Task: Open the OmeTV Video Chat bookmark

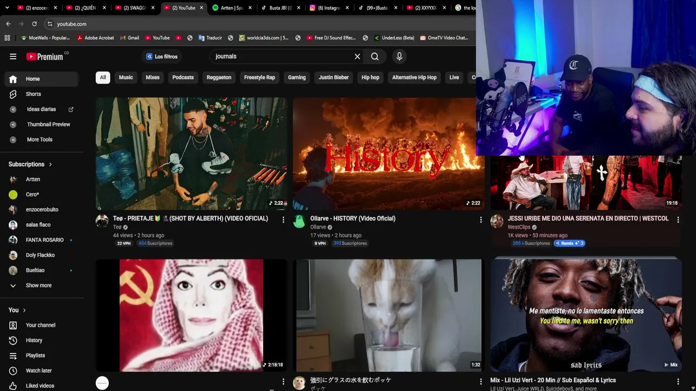Action: click(x=444, y=38)
